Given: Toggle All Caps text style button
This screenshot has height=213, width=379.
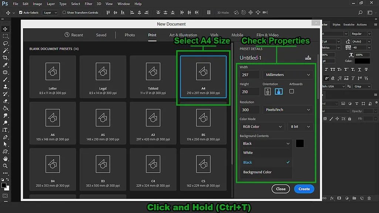Looking at the screenshot, I should [x=333, y=70].
